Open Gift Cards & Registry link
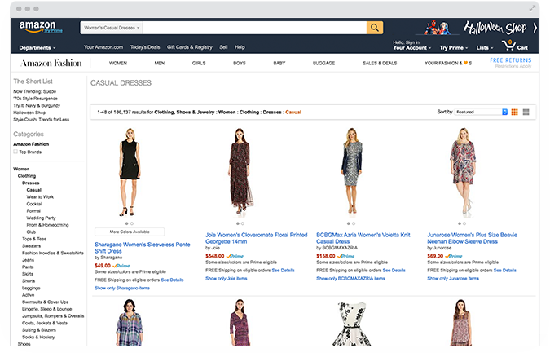 pyautogui.click(x=189, y=47)
